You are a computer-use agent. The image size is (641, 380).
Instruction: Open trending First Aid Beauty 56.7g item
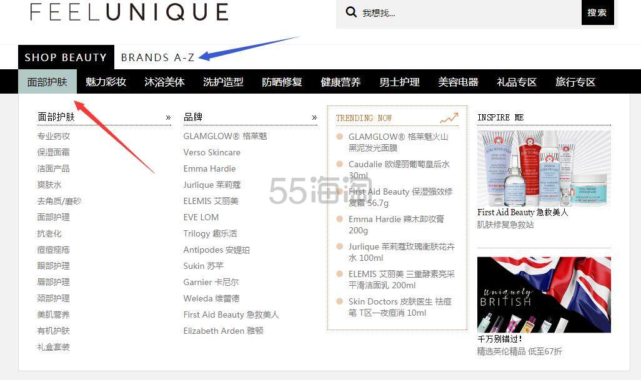(400, 197)
